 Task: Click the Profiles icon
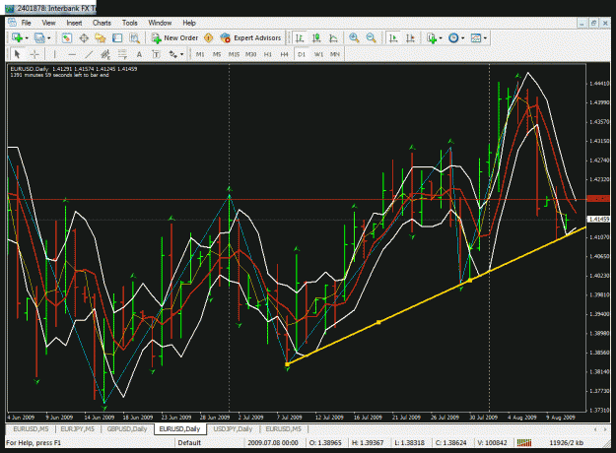tap(39, 38)
